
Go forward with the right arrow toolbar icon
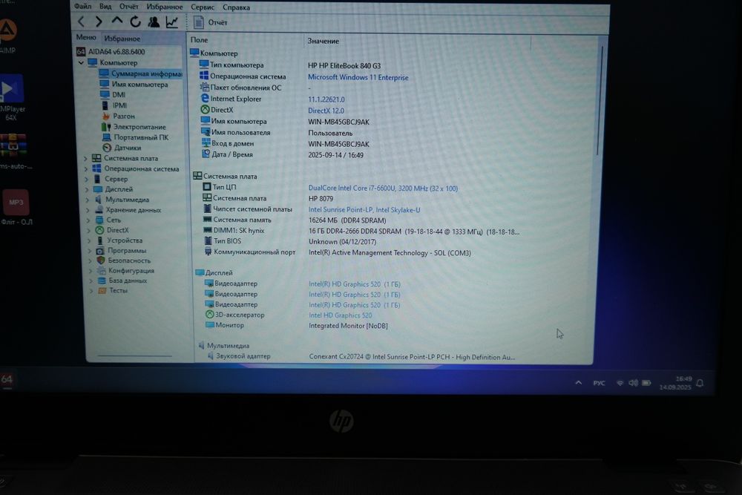[99, 22]
